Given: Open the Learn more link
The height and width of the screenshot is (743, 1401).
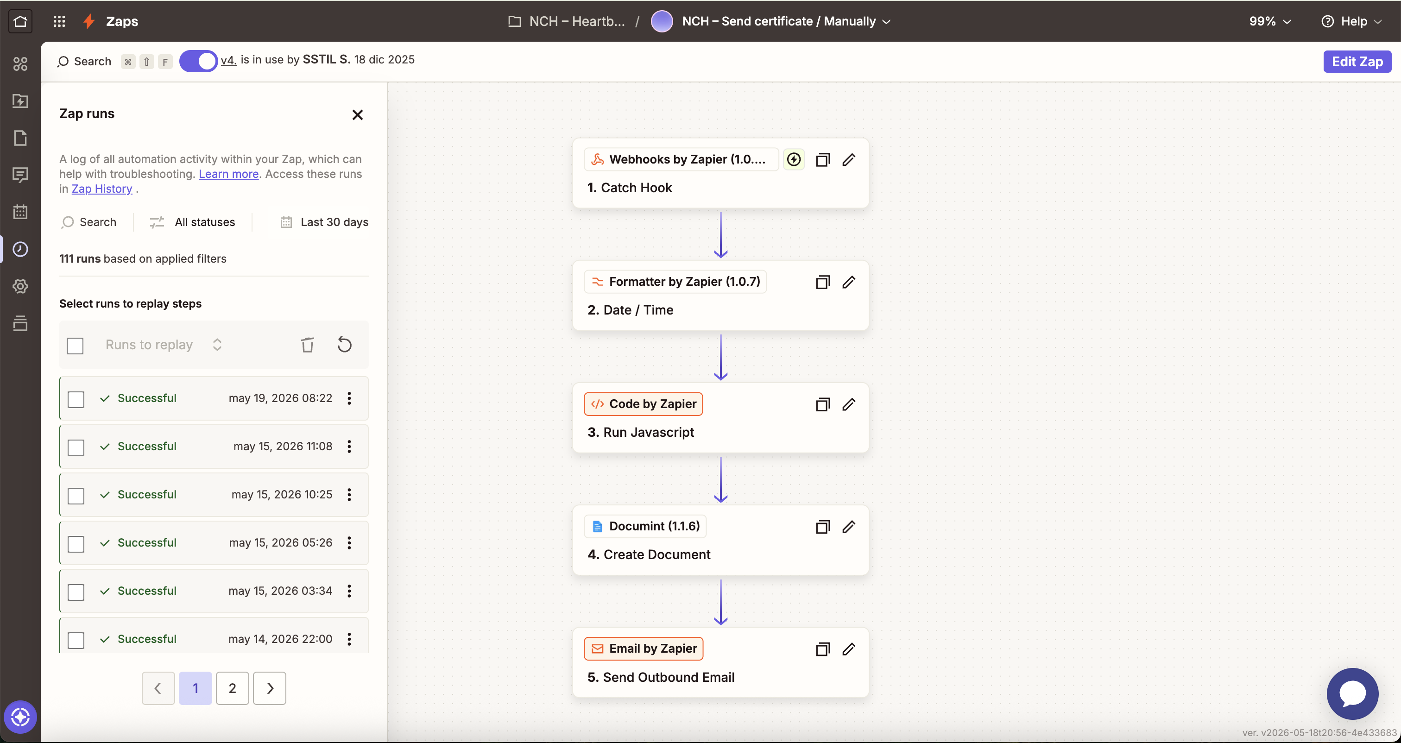Looking at the screenshot, I should 228,174.
